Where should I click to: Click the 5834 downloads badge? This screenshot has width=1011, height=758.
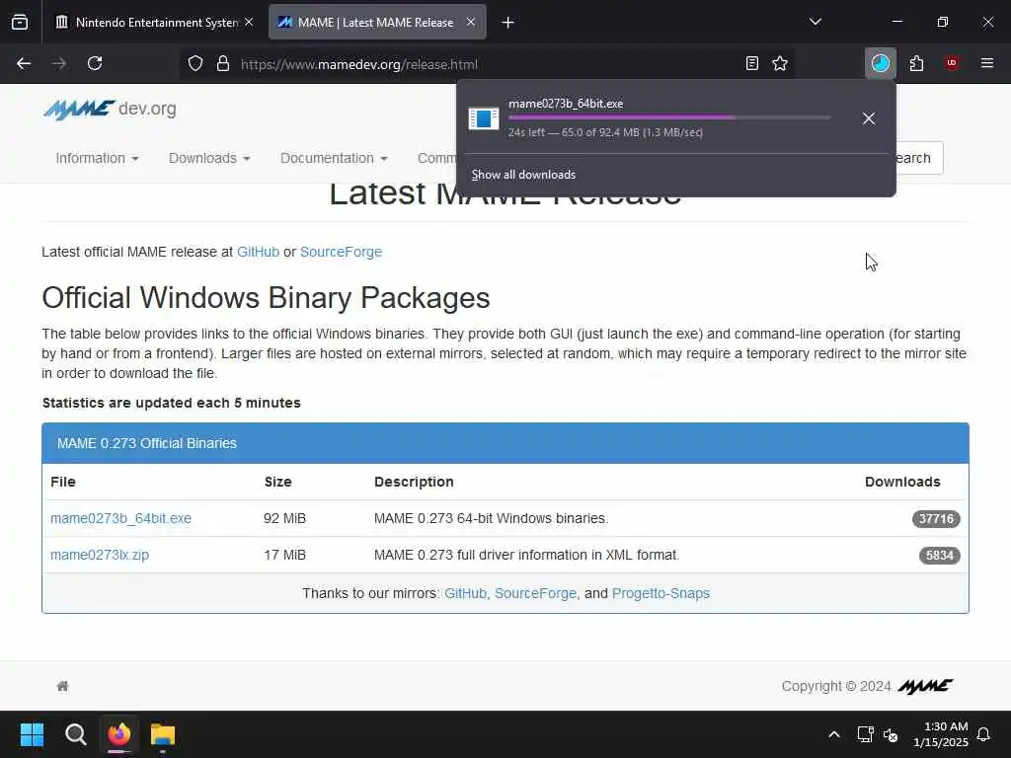pos(940,555)
